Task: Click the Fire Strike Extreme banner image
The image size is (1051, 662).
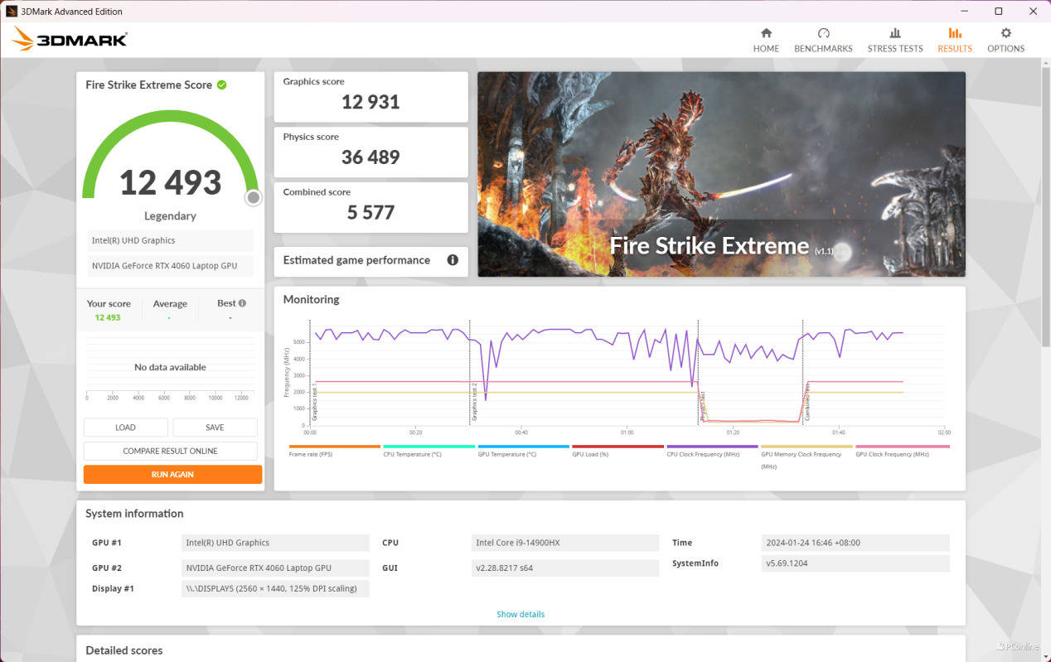Action: coord(721,174)
